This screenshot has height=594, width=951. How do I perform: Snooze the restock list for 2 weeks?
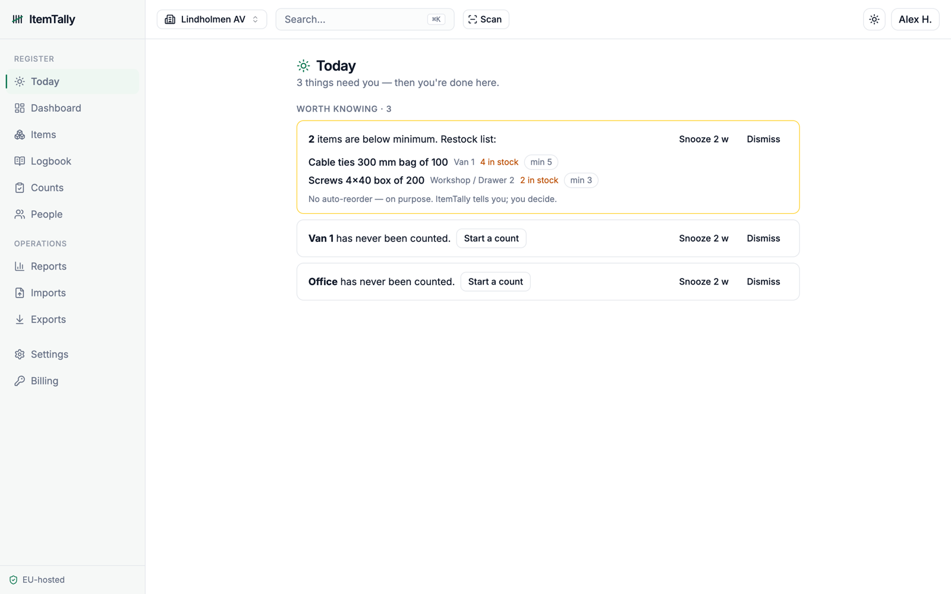pos(704,139)
